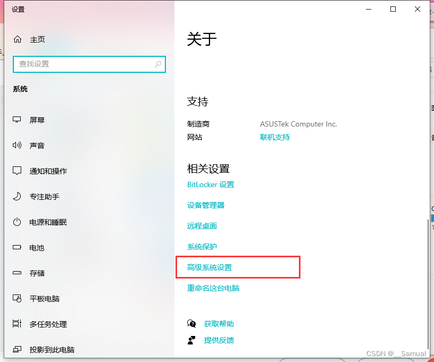Click the 通知和操作 message icon
The image size is (434, 362).
click(x=17, y=171)
